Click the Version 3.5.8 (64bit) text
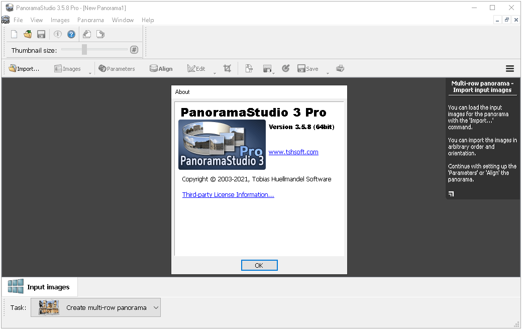Viewport: 522px width, 329px height. (301, 127)
